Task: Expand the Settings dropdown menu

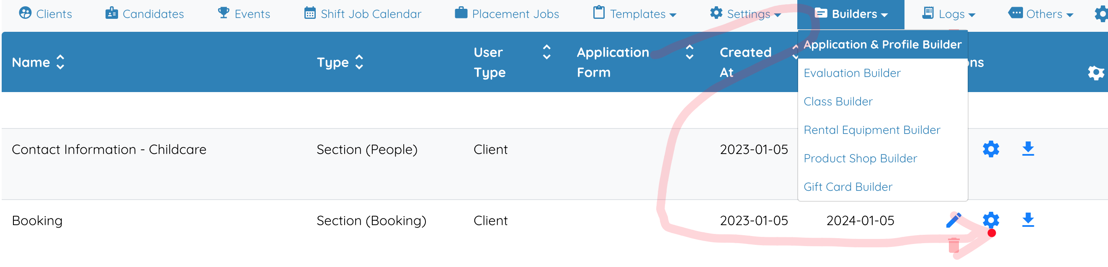Action: pos(745,14)
